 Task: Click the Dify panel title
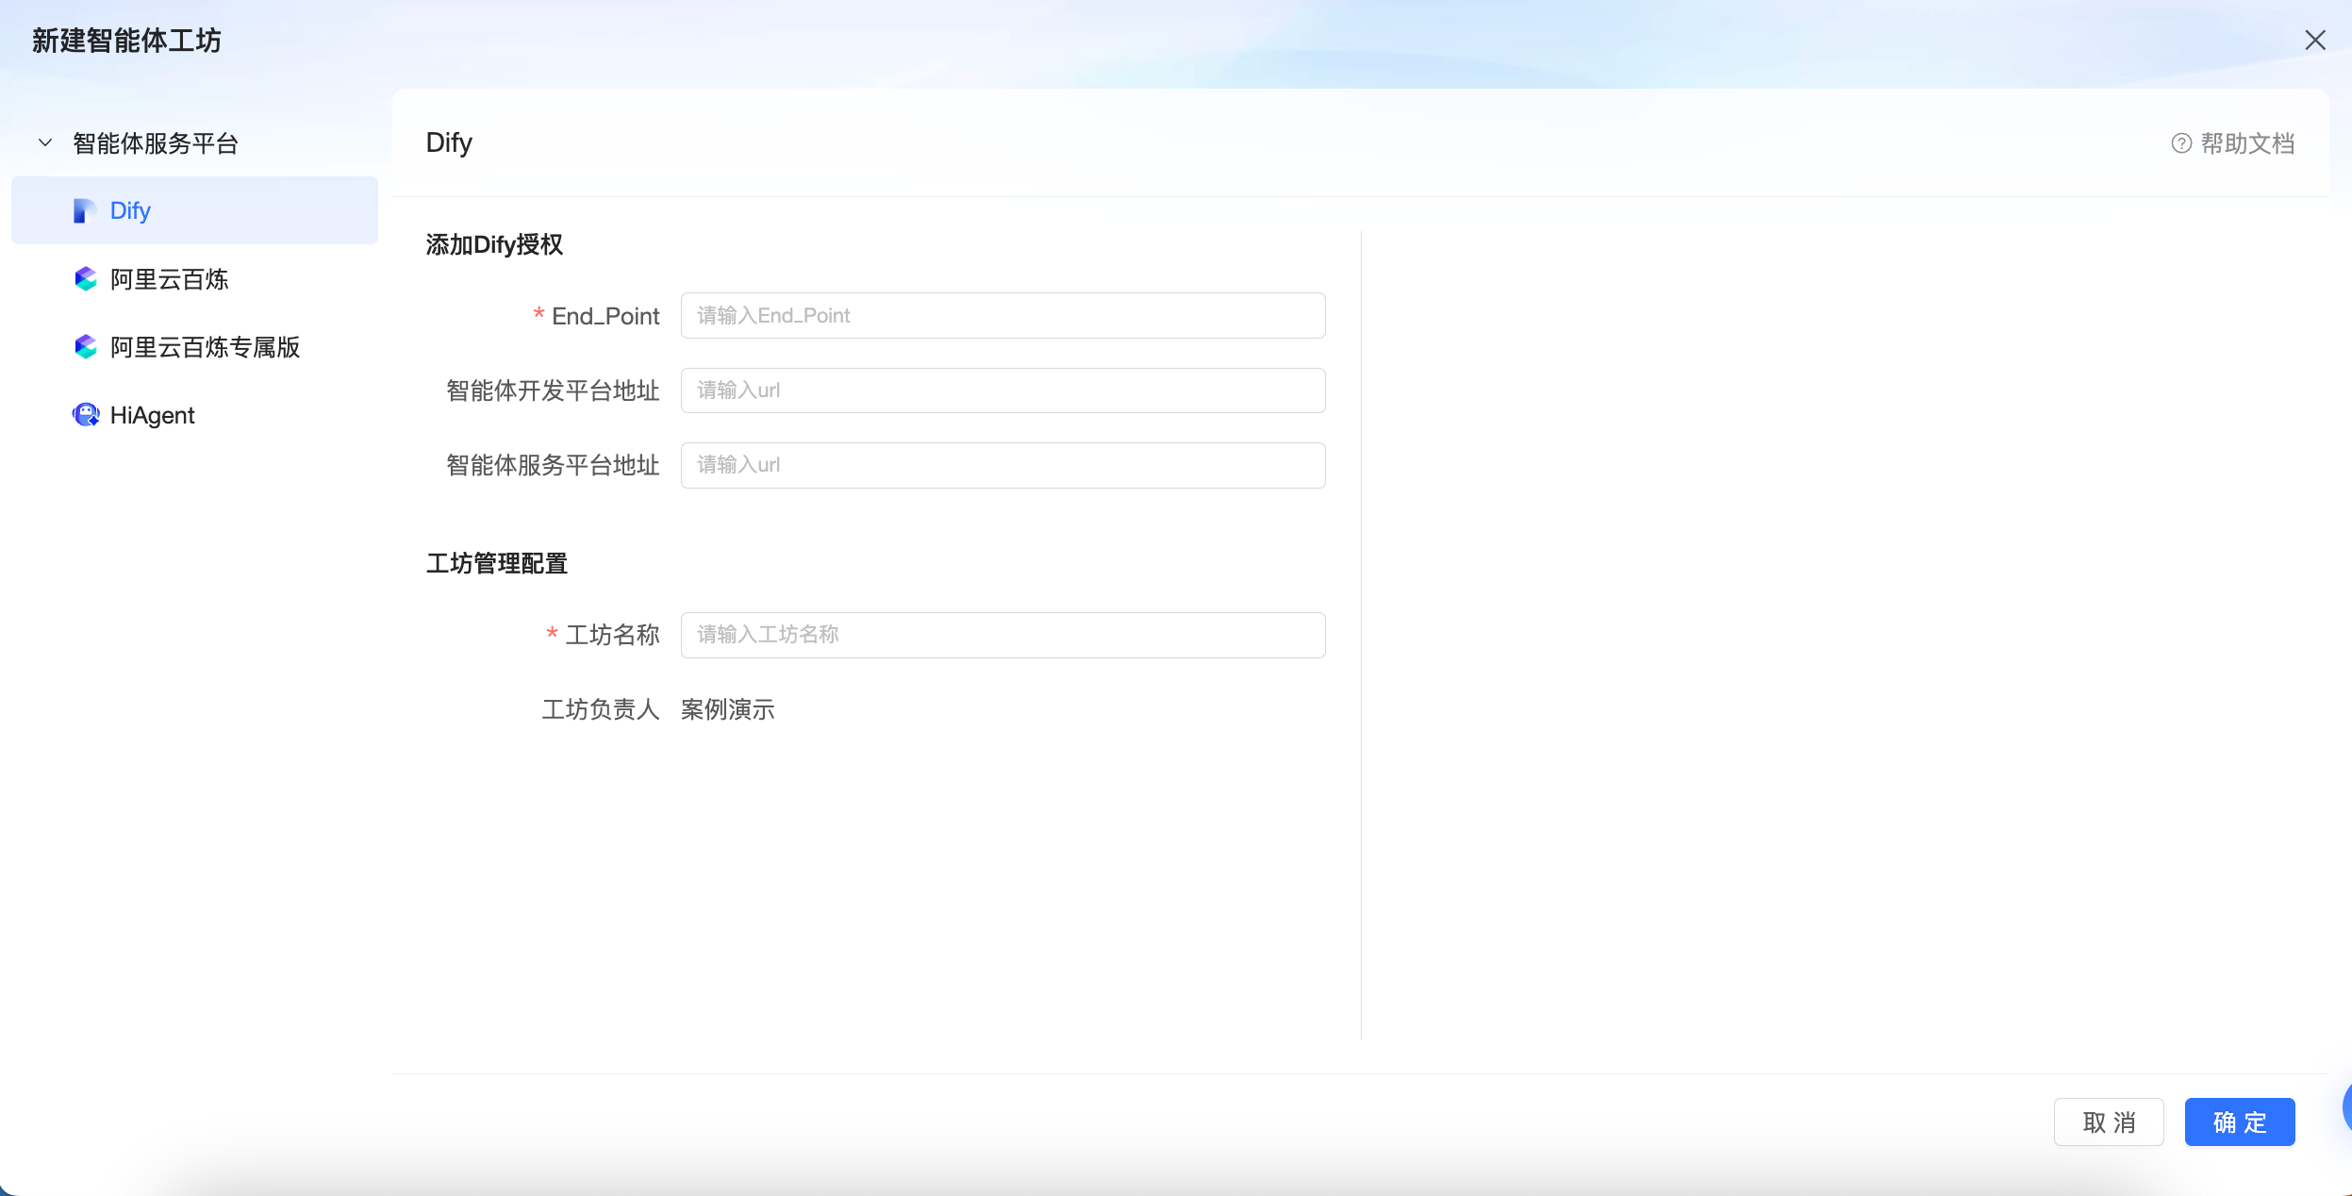[x=449, y=143]
